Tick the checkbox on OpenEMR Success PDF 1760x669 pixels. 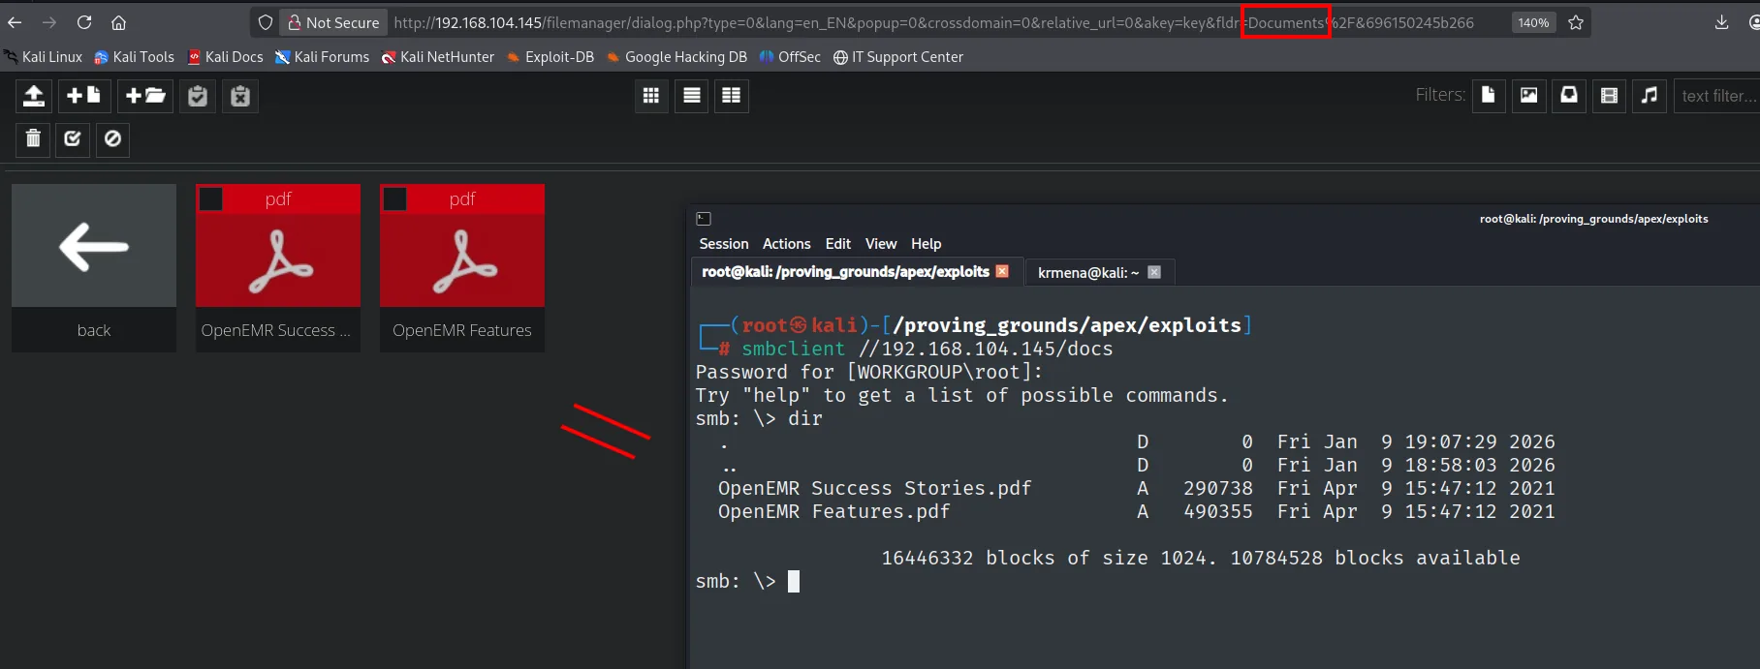(210, 198)
